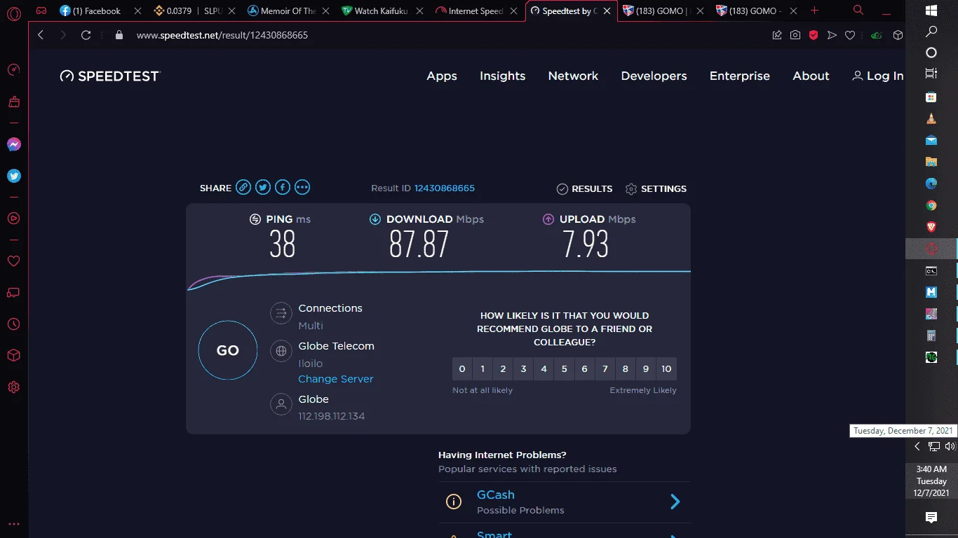The width and height of the screenshot is (958, 538).
Task: Click the SPEEDTEST logo
Action: click(110, 76)
